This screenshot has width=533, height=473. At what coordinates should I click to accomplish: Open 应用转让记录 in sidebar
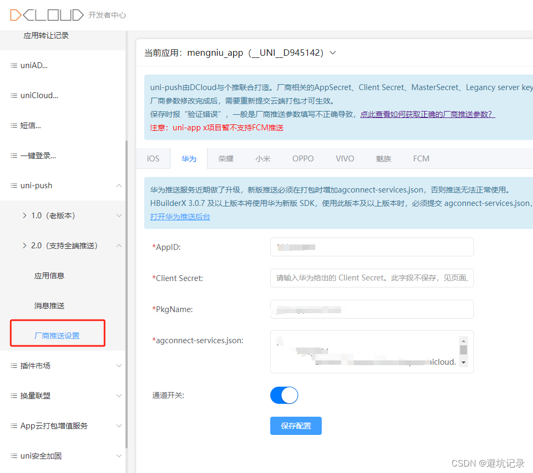tap(46, 35)
